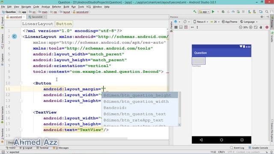Collapse the LinearLayout fold marker on line 2
Screen dimensions: 274x154
pyautogui.click(x=21, y=37)
